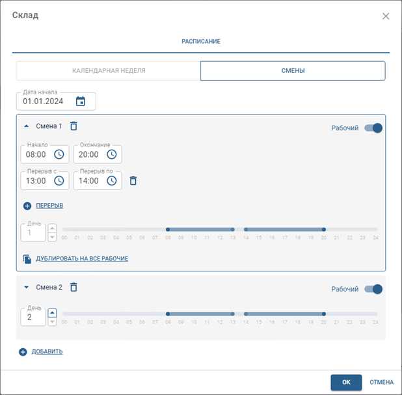Toggle Рабочий switch for Смена 2
This screenshot has height=395, width=402.
(x=373, y=289)
